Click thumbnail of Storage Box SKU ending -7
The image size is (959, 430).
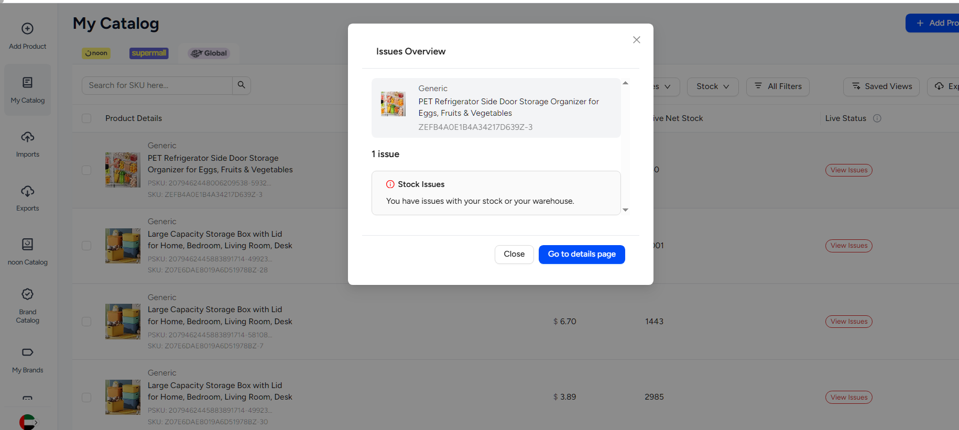[x=123, y=322]
